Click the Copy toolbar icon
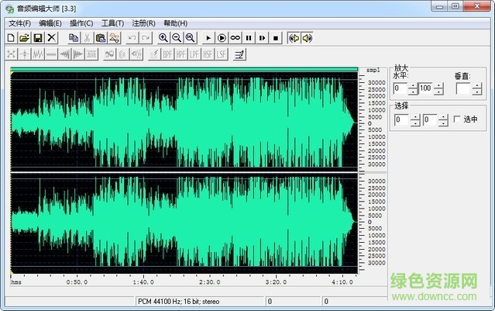This screenshot has height=311, width=495. pos(74,37)
